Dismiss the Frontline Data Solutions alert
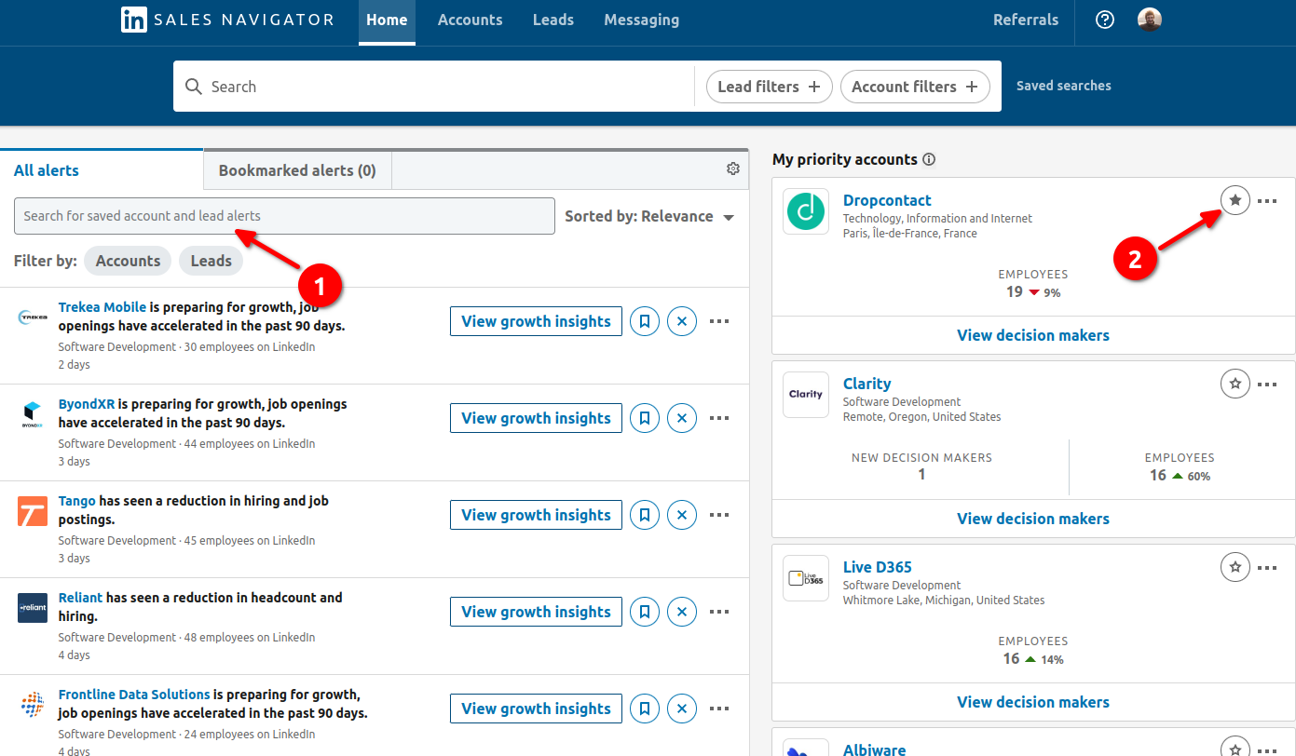Screen dimensions: 1296x756 [x=682, y=709]
